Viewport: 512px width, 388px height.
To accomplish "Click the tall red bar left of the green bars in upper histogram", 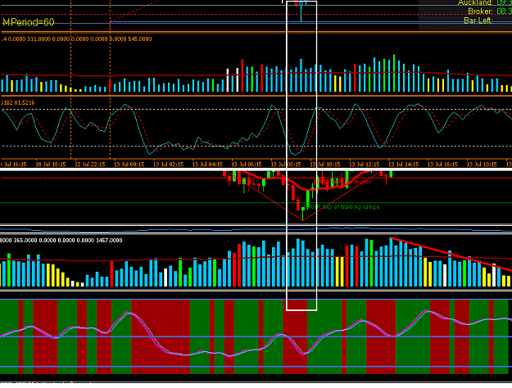I will (x=242, y=75).
